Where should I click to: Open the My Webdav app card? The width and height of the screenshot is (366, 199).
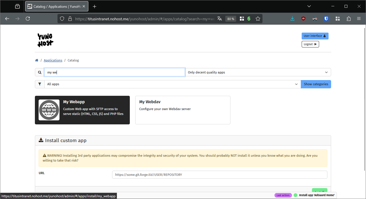point(183,110)
